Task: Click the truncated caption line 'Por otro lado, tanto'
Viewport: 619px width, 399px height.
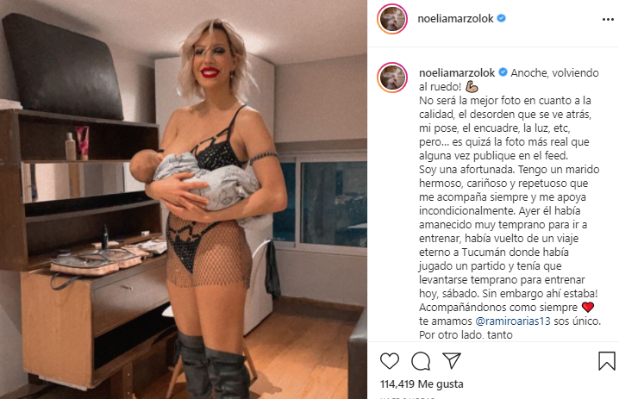Action: pos(466,334)
